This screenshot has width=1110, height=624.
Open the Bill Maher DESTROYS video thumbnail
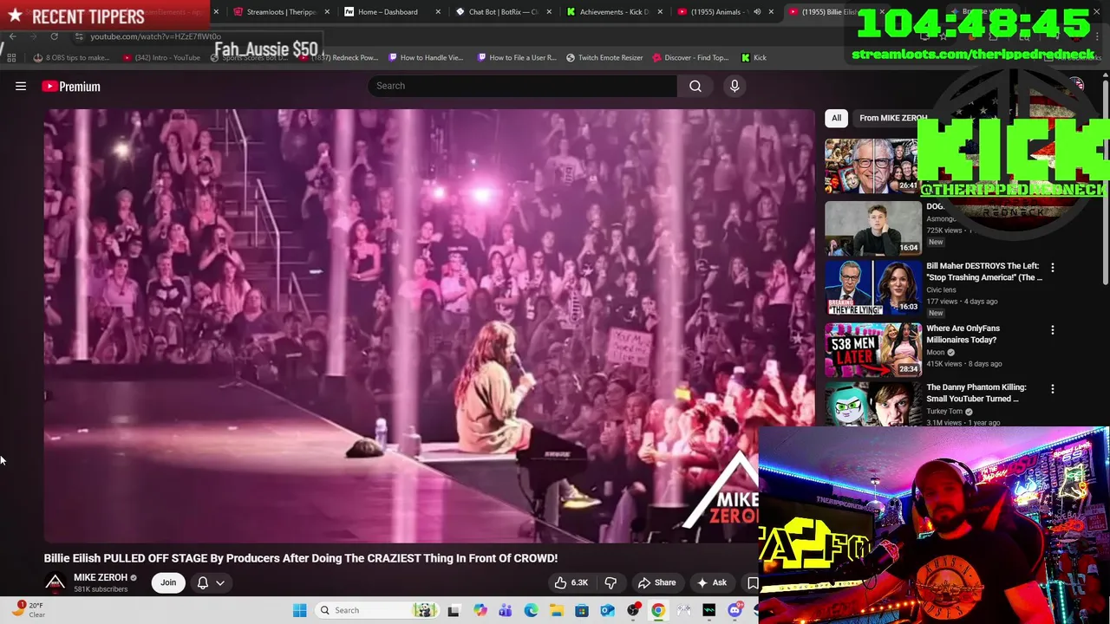(x=872, y=288)
